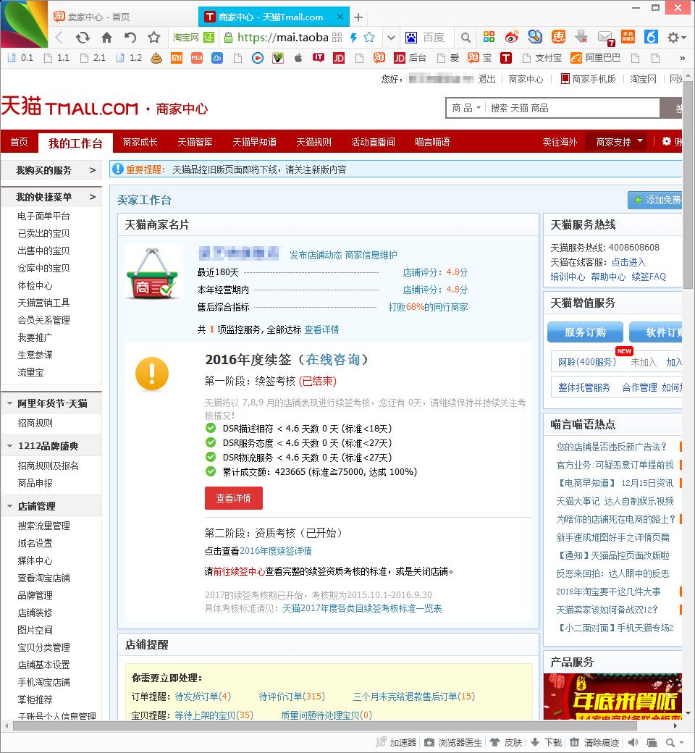The height and width of the screenshot is (753, 695).
Task: Open 待发货订单(4) link
Action: (203, 697)
